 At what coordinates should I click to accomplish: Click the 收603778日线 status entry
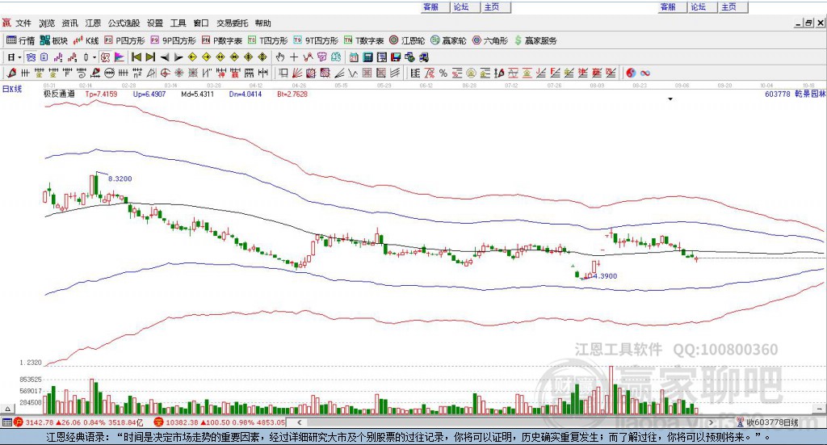pyautogui.click(x=773, y=422)
